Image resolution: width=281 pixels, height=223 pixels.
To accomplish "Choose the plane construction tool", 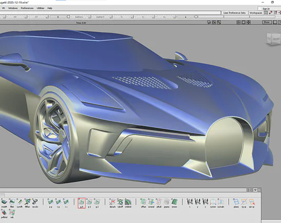I will [236, 202].
